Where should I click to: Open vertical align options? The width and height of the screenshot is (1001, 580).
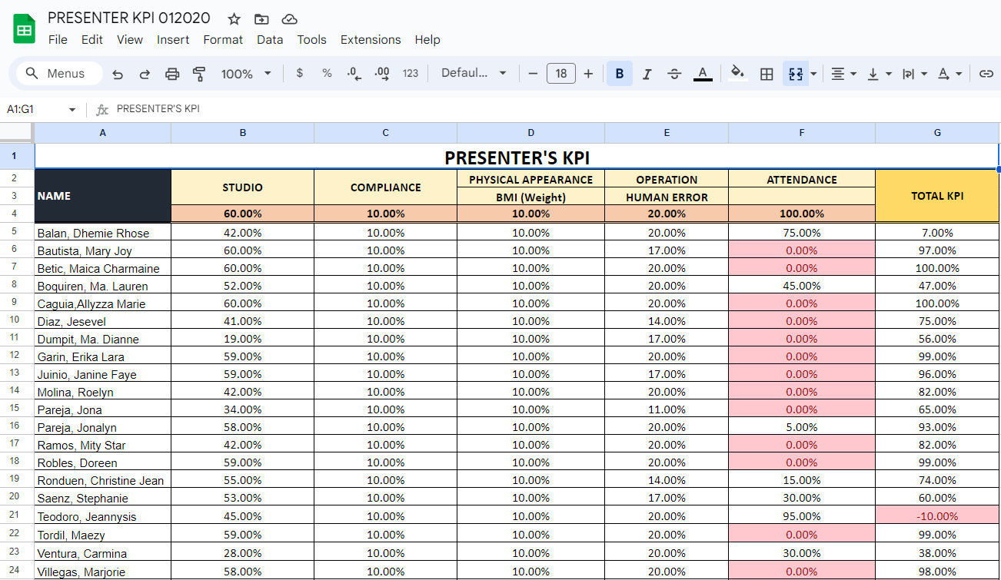pyautogui.click(x=879, y=74)
